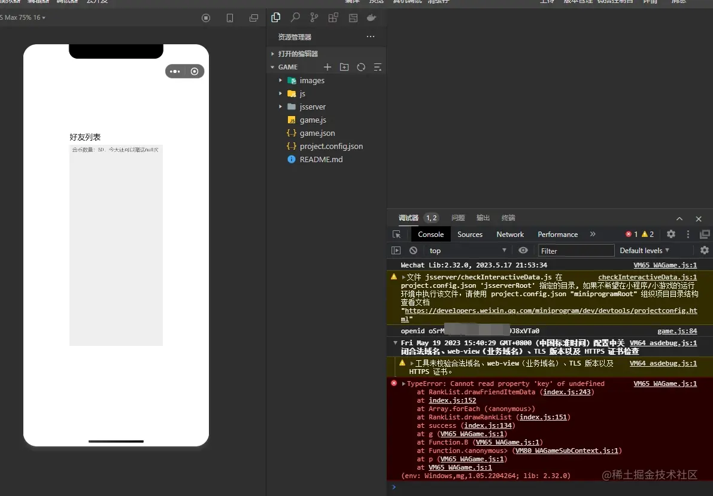Select the 终端 panel tab
713x496 pixels.
pyautogui.click(x=508, y=218)
